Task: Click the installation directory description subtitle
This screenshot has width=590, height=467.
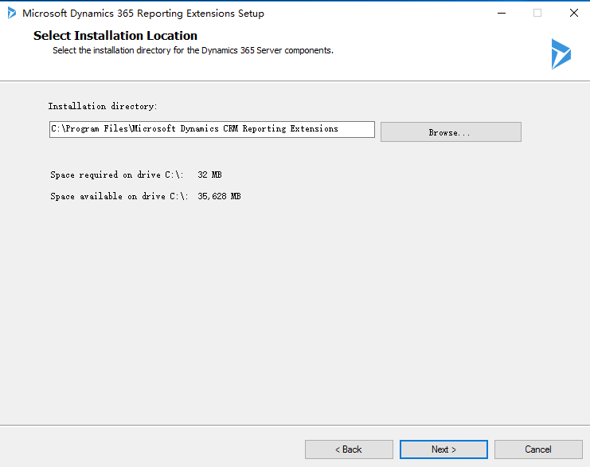Action: (x=193, y=50)
